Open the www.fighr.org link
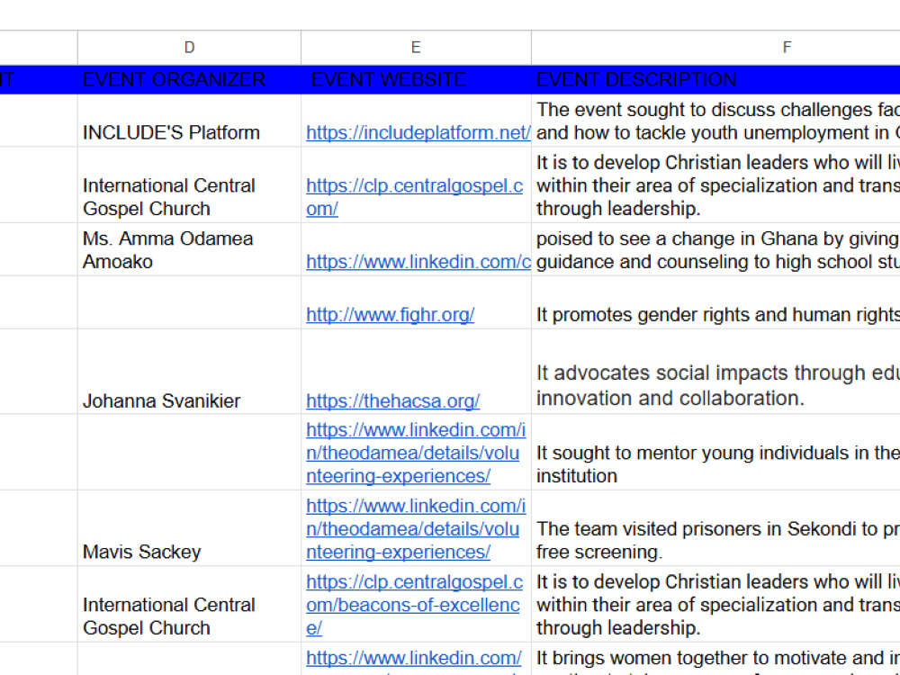Screen dimensions: 900x675 (391, 314)
